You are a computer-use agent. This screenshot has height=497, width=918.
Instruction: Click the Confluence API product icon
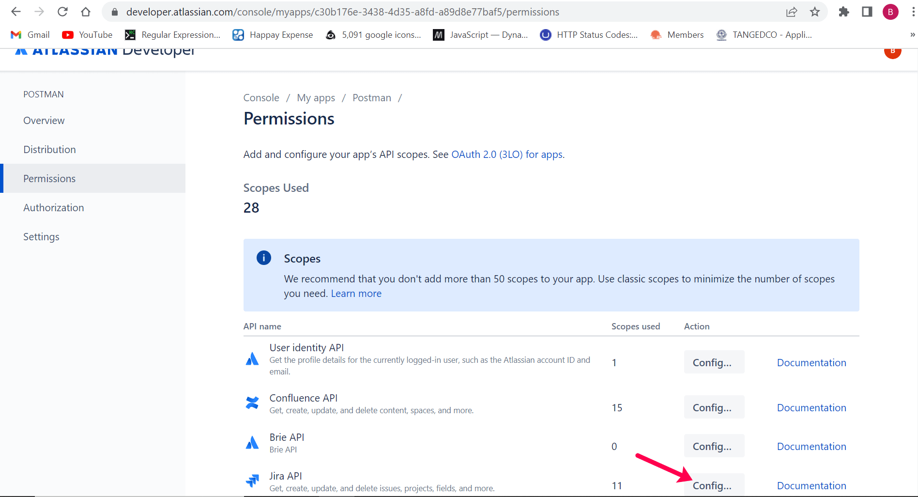coord(252,403)
